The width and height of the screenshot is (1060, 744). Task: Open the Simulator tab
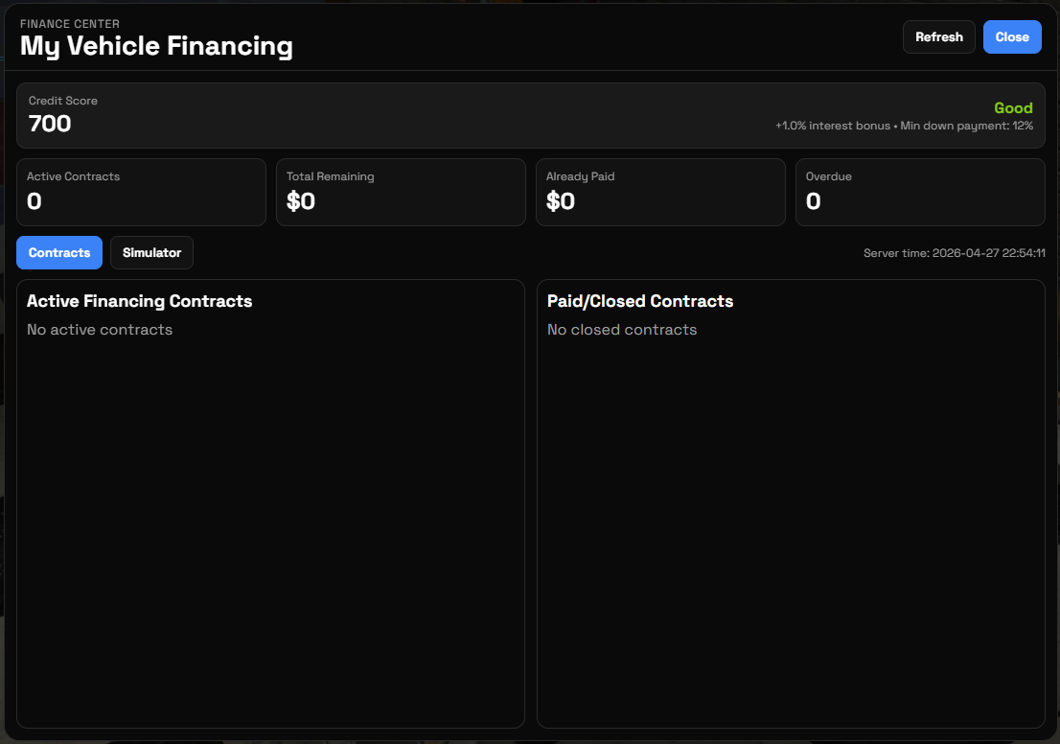(x=151, y=253)
